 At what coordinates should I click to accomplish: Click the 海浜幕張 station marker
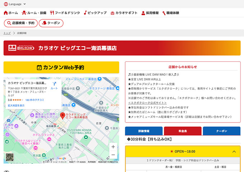click(x=58, y=126)
